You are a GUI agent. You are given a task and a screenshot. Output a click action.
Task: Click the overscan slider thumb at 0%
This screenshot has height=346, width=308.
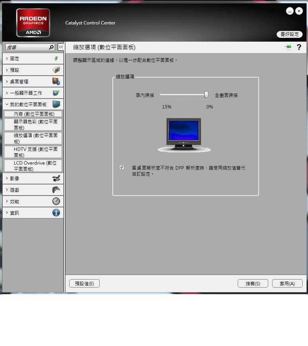click(x=206, y=95)
